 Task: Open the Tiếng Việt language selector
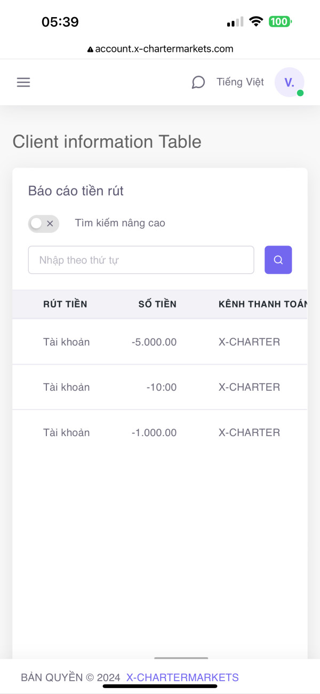point(240,82)
